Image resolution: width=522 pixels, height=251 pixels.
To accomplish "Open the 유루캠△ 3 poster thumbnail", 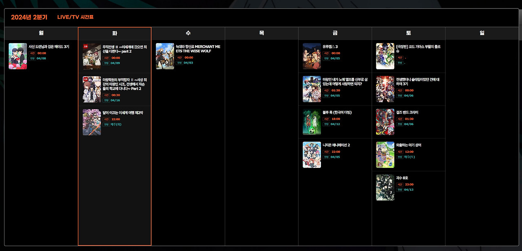I will tap(312, 56).
